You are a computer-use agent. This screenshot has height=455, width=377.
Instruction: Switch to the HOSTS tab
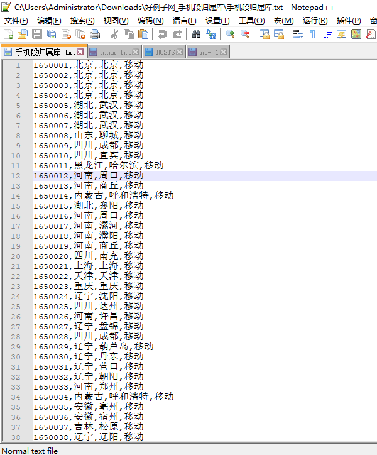pyautogui.click(x=165, y=52)
